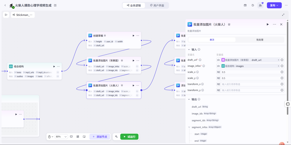The image size is (291, 145).
Task: Show info for transform_y parameter
Action: (202, 90)
